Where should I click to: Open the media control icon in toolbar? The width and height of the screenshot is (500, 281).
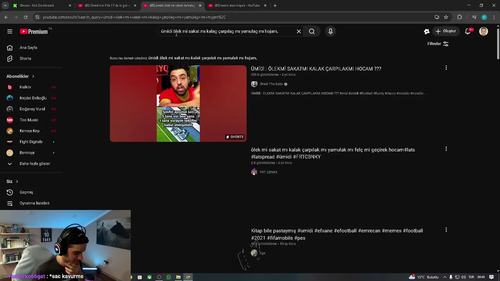click(x=474, y=17)
